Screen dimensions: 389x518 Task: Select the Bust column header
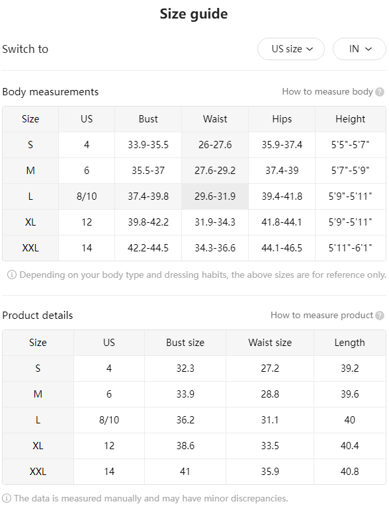pos(148,119)
